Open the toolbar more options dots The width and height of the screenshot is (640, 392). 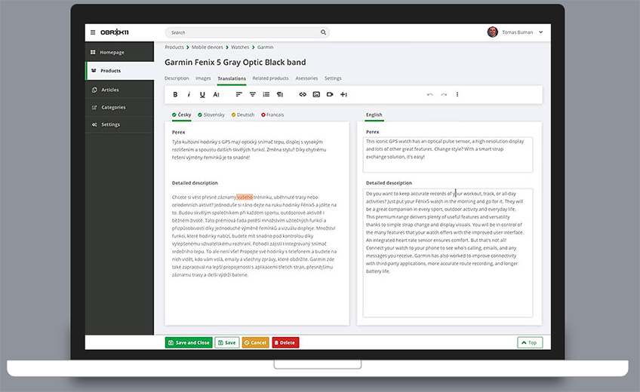pos(457,94)
